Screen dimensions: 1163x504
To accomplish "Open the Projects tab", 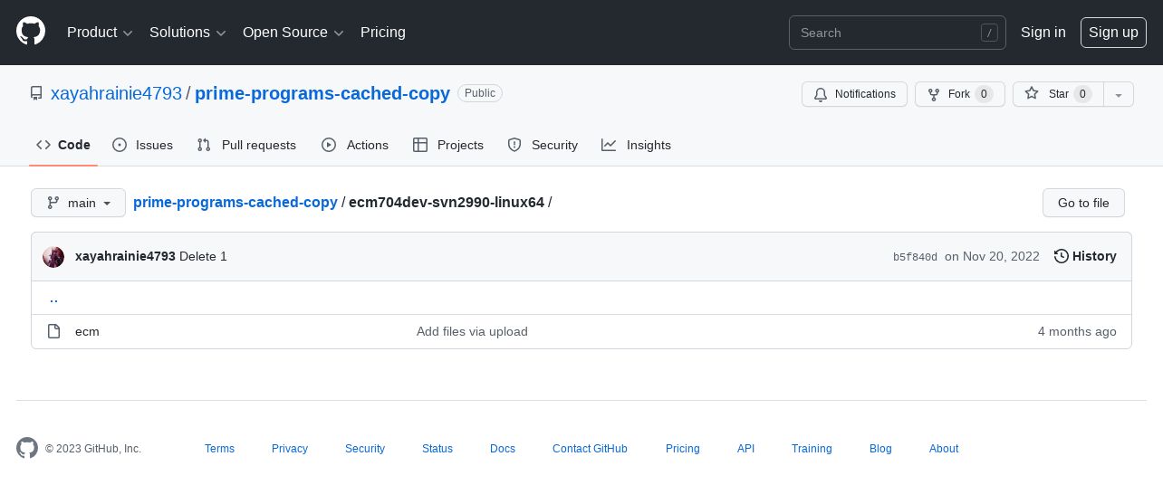I will pos(448,145).
